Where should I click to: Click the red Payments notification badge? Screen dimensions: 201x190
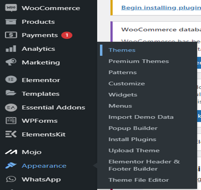click(67, 35)
